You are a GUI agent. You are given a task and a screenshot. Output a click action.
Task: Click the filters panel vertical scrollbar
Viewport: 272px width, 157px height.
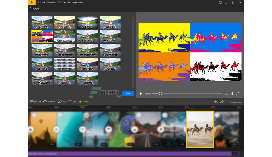point(133,52)
